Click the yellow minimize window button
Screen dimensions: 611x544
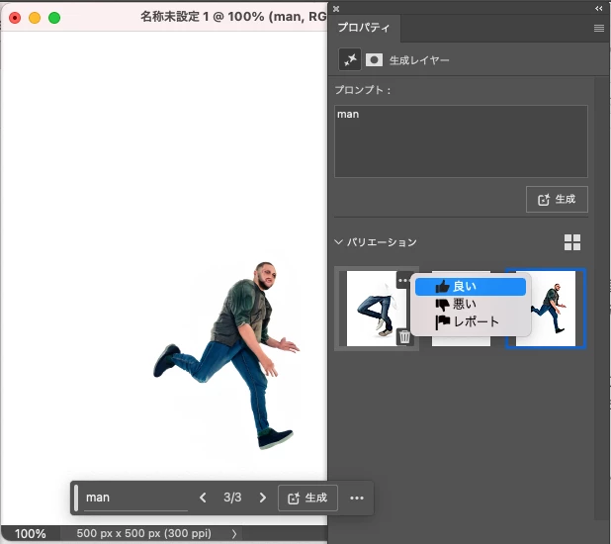tap(35, 18)
